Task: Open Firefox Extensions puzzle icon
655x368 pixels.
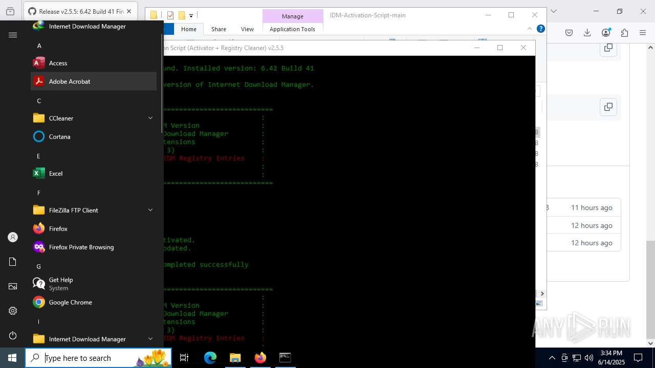Action: pos(624,33)
